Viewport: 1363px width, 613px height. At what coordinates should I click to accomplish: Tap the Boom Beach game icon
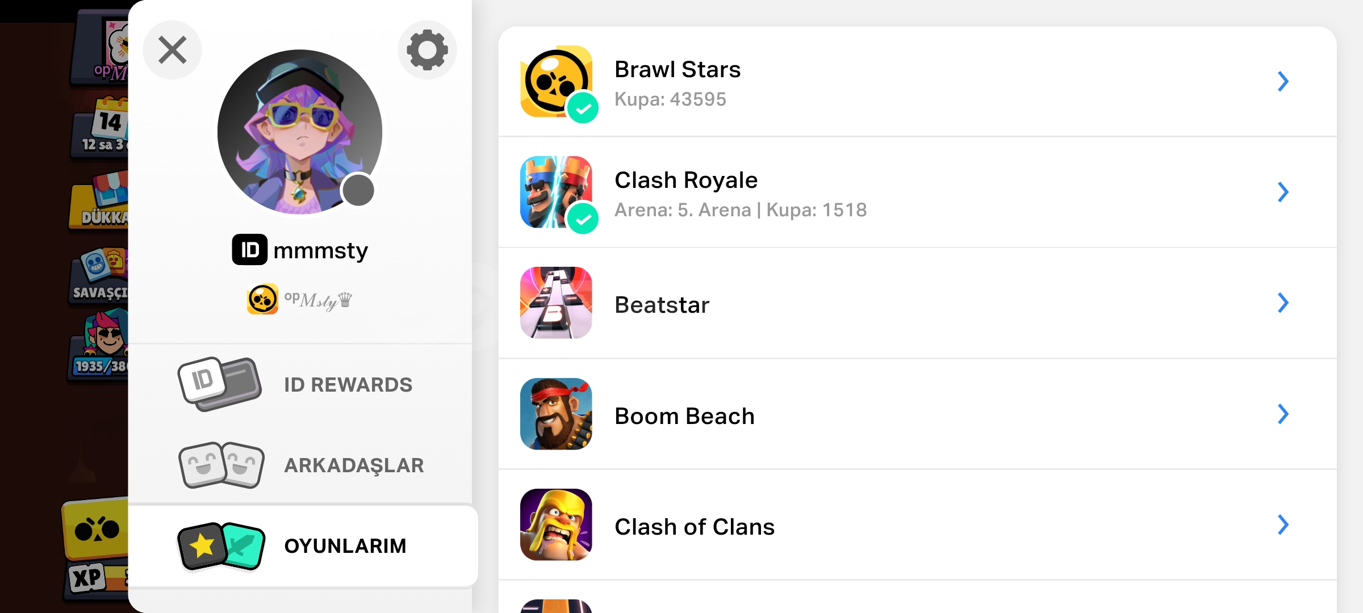[557, 414]
